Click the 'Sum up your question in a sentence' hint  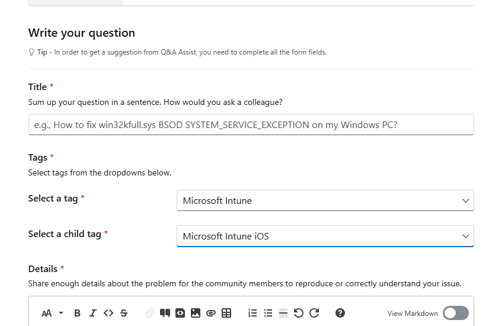[x=155, y=103]
